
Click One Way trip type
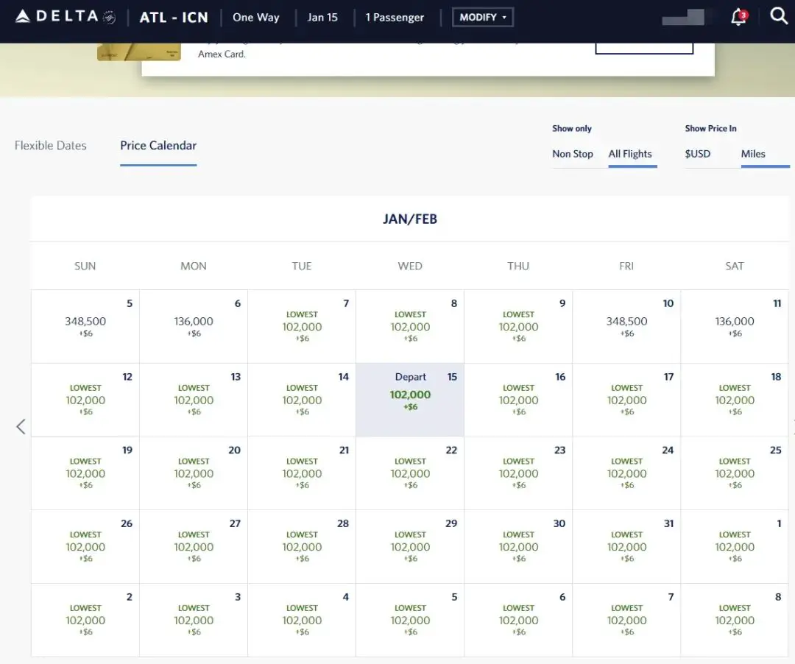(256, 18)
